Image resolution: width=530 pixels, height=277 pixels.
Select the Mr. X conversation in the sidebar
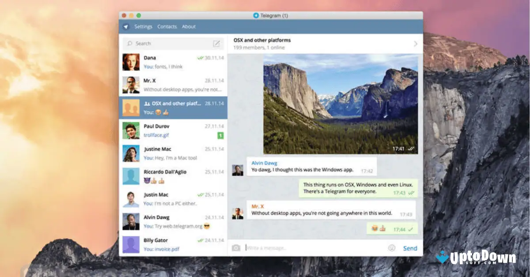click(172, 84)
